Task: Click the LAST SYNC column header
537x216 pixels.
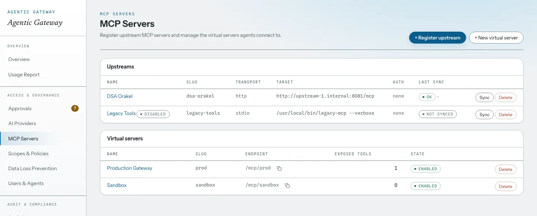Action: pyautogui.click(x=431, y=82)
